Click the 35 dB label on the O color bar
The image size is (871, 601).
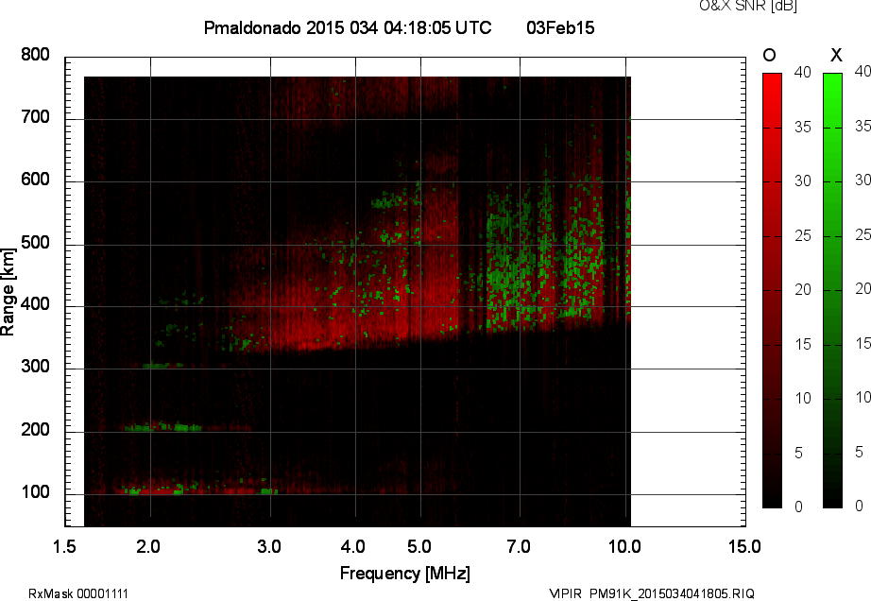803,128
